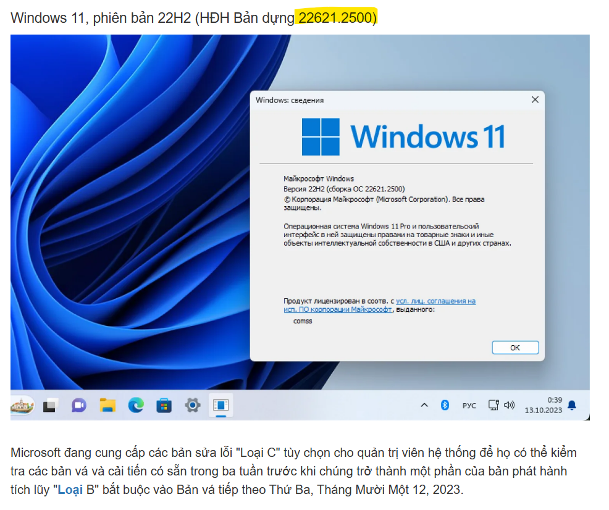Expand hidden tray icons chevron
609x510 pixels.
click(x=424, y=405)
